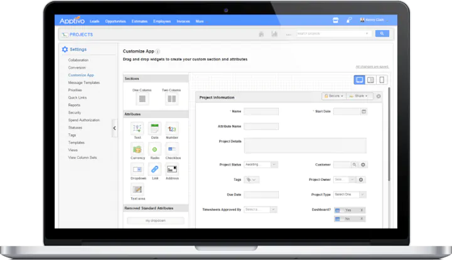
Task: Click the add icon next to Customer
Action: coord(363,165)
